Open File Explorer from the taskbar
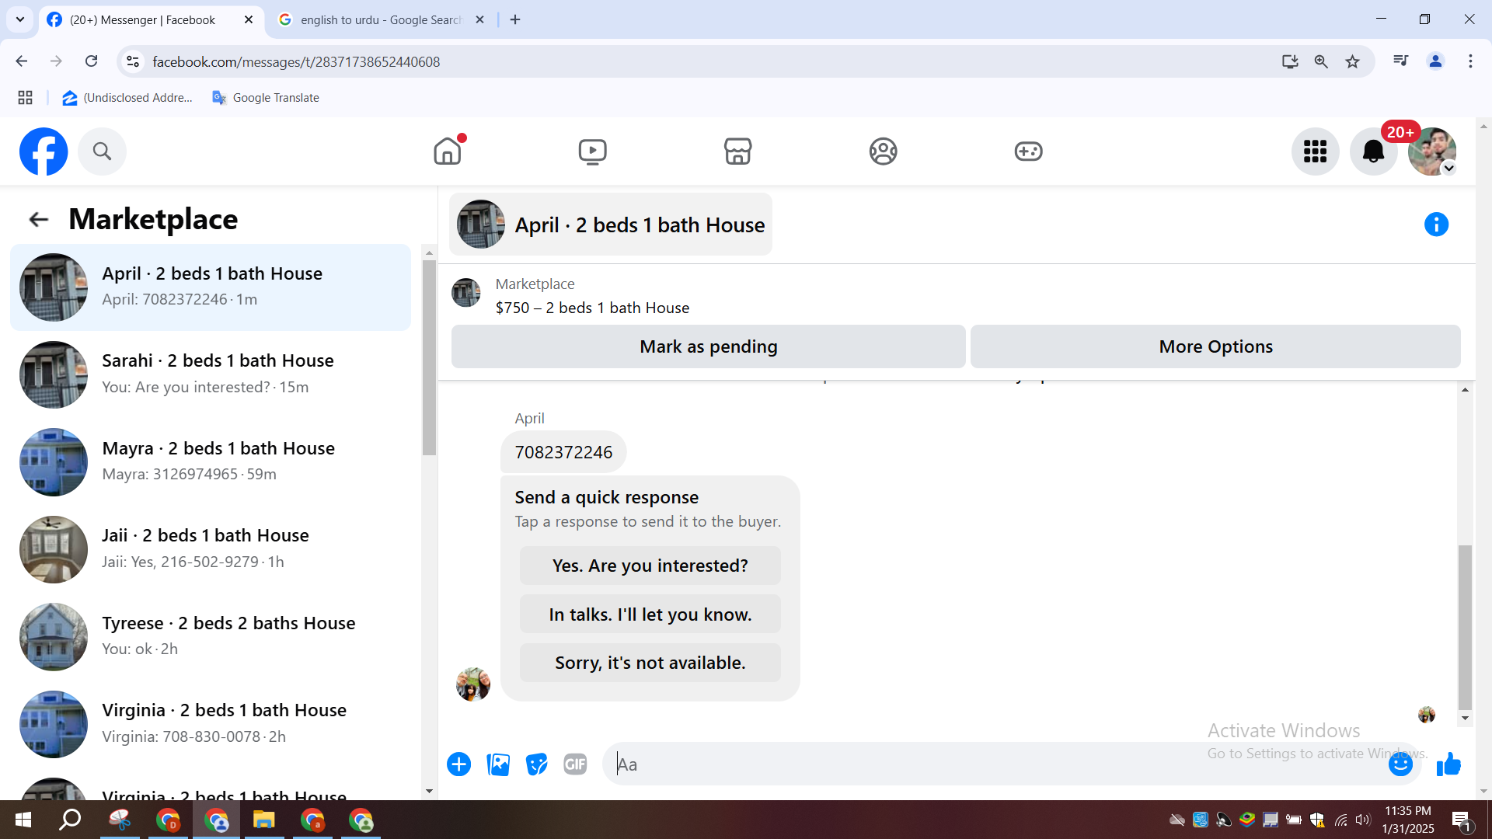This screenshot has width=1492, height=839. (x=264, y=820)
